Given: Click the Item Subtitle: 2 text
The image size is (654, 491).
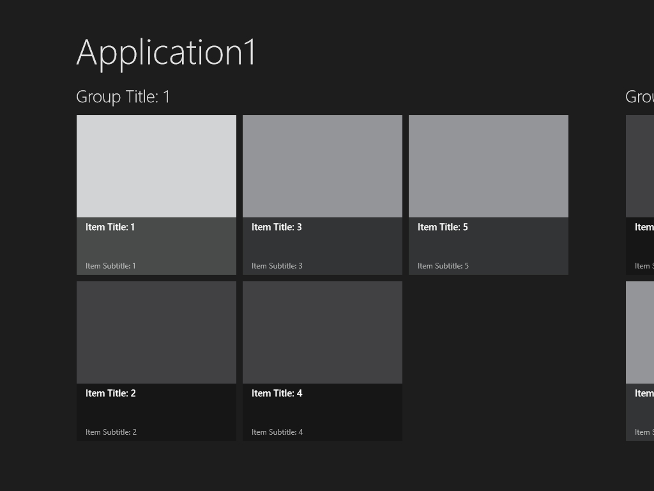Looking at the screenshot, I should pyautogui.click(x=110, y=432).
